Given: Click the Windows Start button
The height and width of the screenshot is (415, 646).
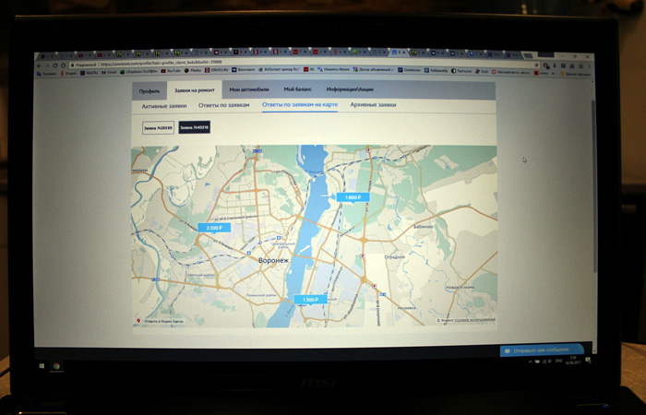Looking at the screenshot, I should [x=41, y=367].
